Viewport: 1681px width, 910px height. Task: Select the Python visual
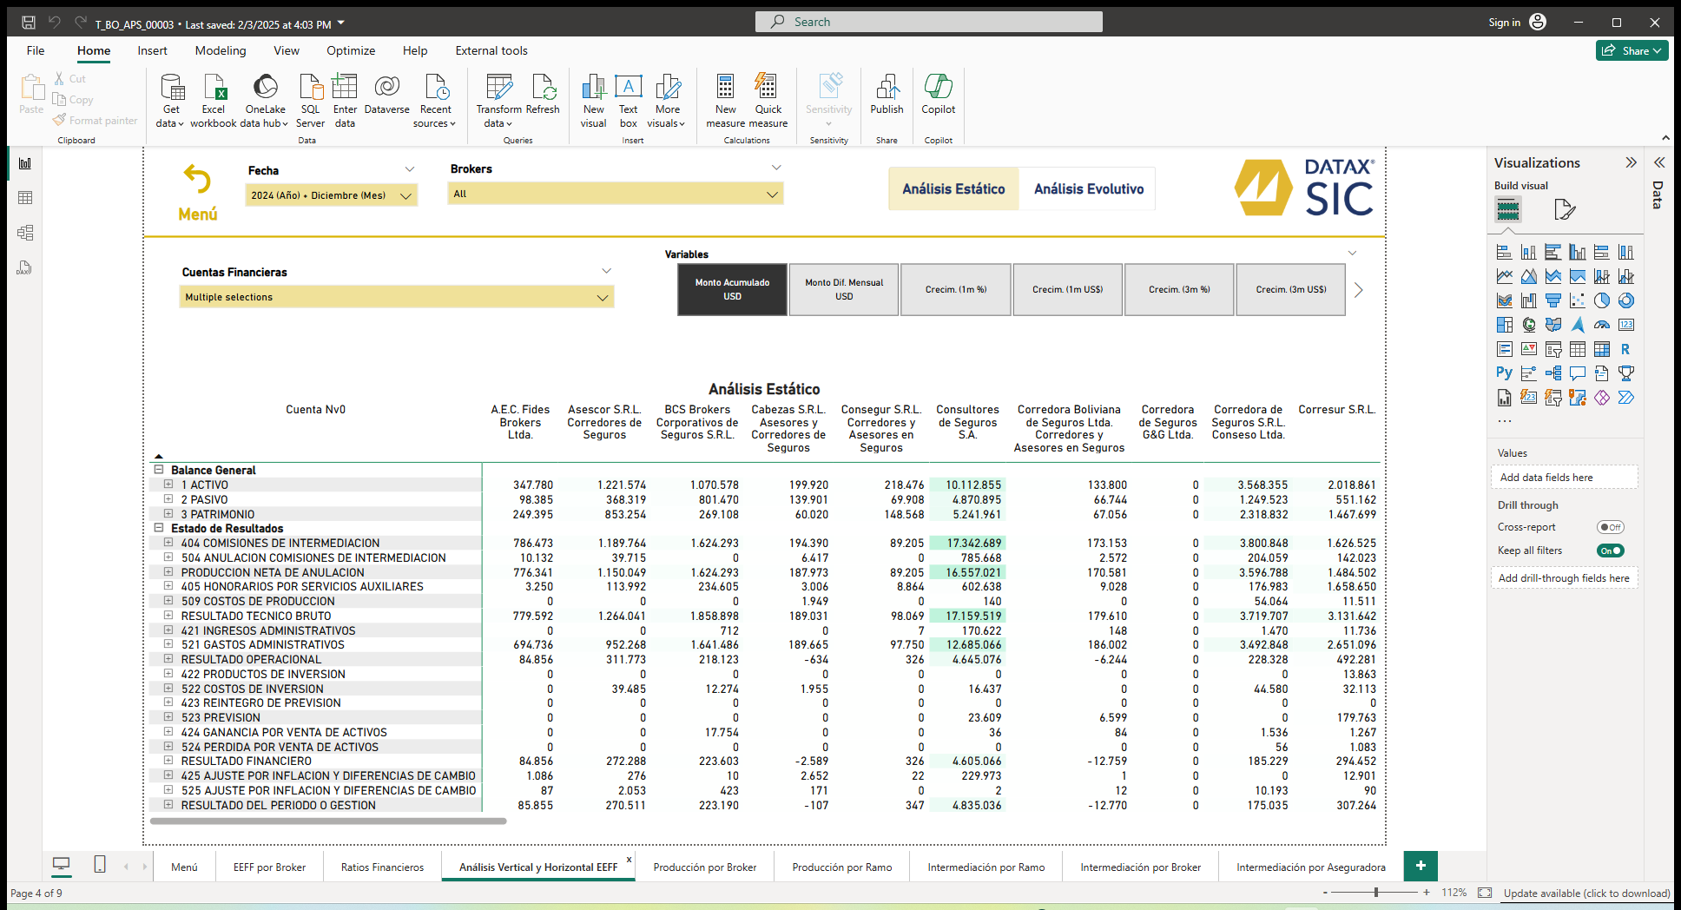coord(1503,372)
